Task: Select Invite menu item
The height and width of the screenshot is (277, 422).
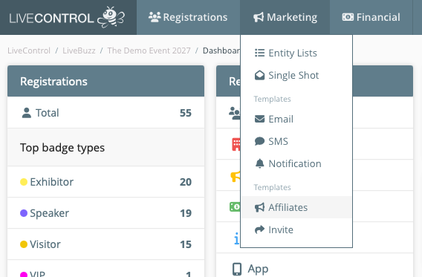Action: coord(296,229)
